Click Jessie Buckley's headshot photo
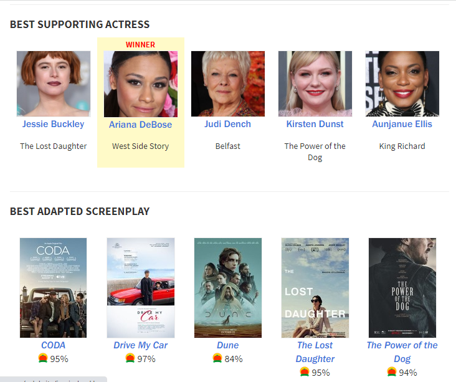 tap(54, 84)
